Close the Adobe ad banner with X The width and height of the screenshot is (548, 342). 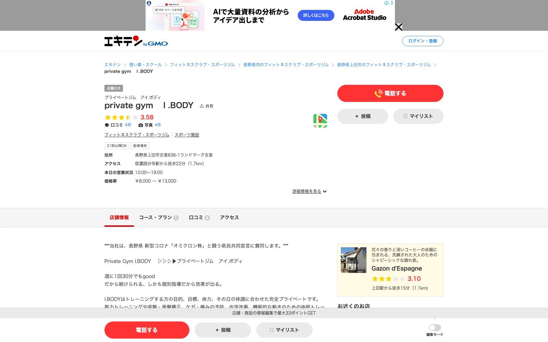399,27
